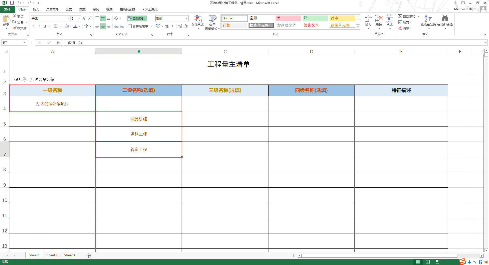Align text right
489x265 pixels.
[x=108, y=26]
